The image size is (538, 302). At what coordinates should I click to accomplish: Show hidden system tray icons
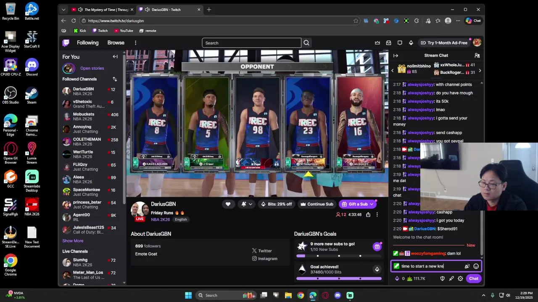click(x=483, y=295)
